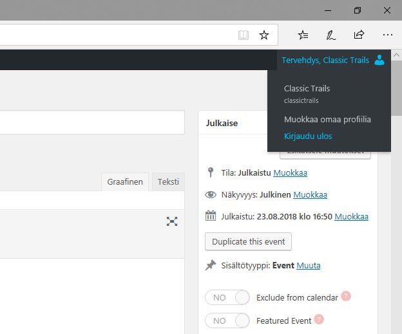Click the share page icon

pos(359,35)
